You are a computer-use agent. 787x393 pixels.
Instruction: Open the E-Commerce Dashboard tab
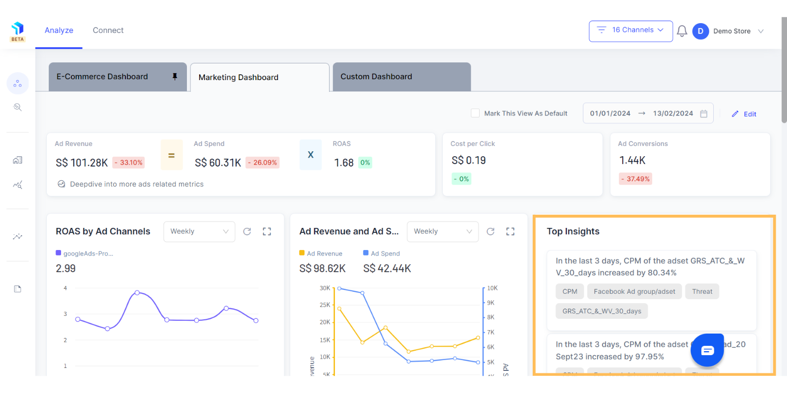click(x=118, y=77)
